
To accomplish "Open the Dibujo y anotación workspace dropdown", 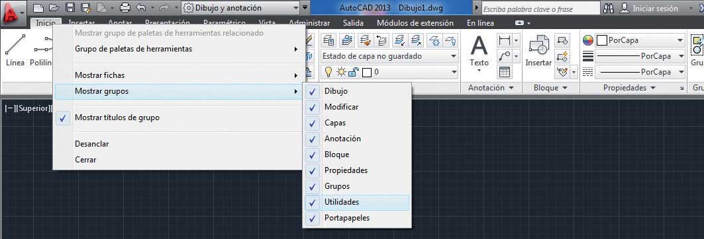I will [240, 8].
